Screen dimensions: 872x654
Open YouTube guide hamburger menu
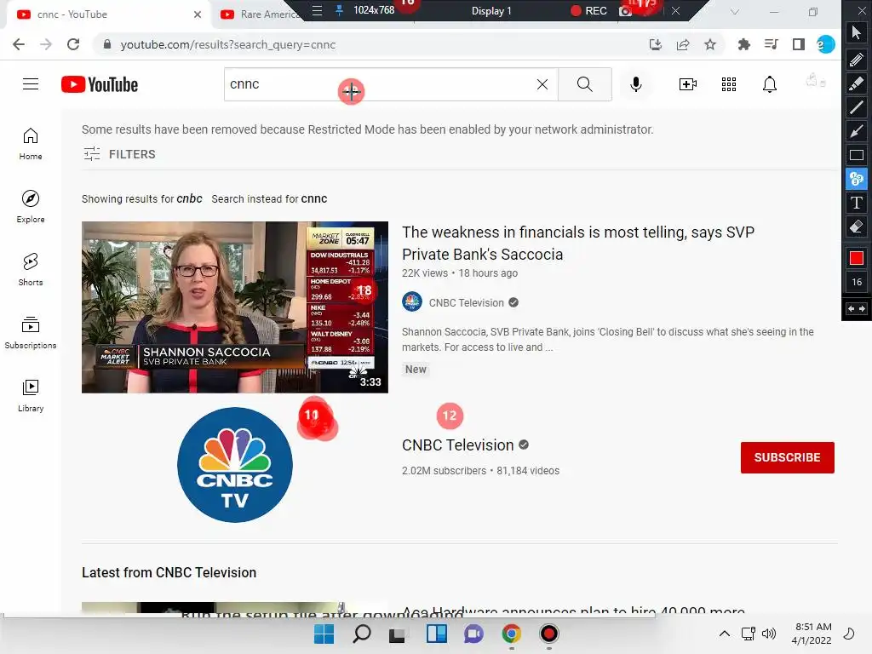pos(31,84)
